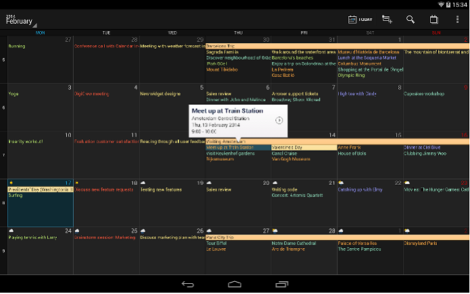Open the search magnifier icon

410,20
